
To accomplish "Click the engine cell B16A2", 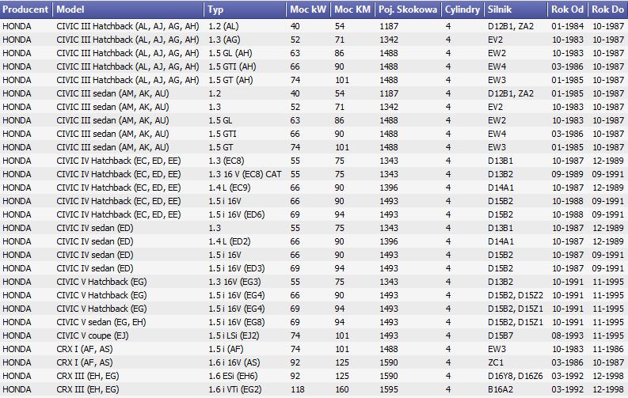I will pyautogui.click(x=500, y=389).
